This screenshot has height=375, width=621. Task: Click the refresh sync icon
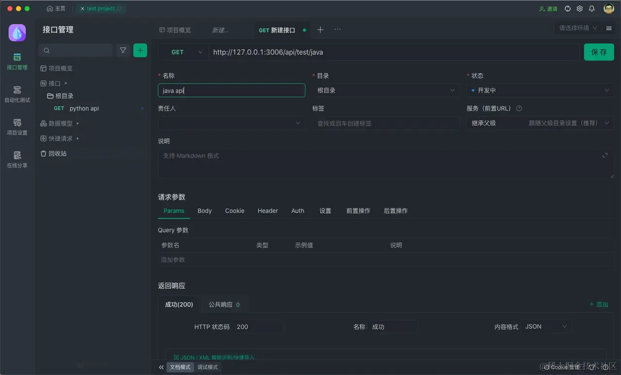(568, 9)
